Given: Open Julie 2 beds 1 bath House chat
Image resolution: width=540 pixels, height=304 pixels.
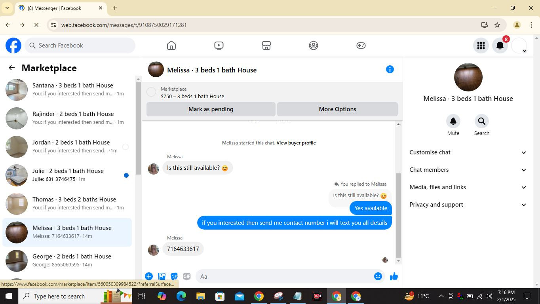Looking at the screenshot, I should [67, 175].
